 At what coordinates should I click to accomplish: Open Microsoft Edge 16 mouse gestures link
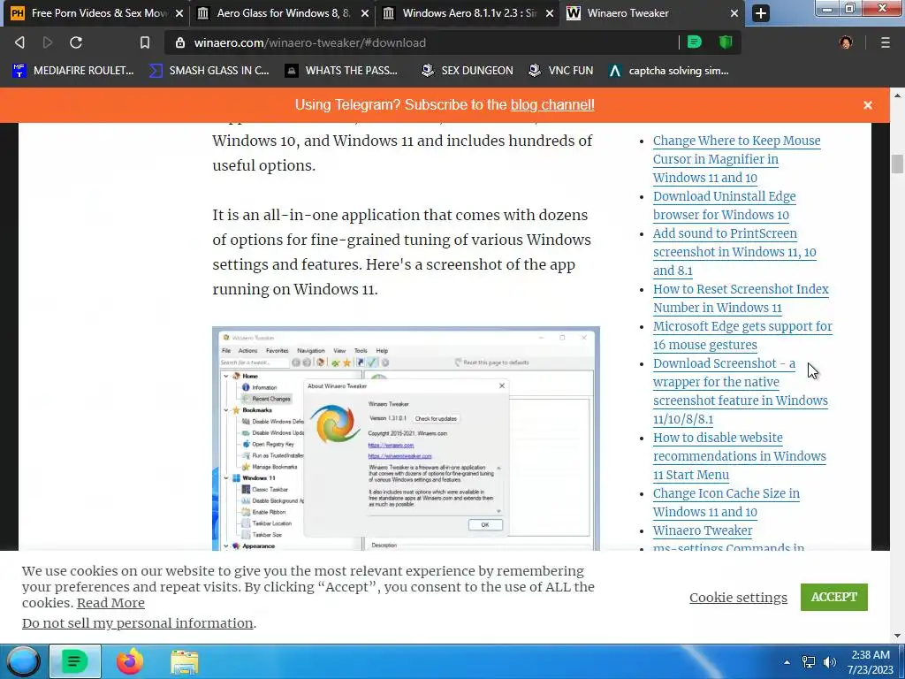742,335
